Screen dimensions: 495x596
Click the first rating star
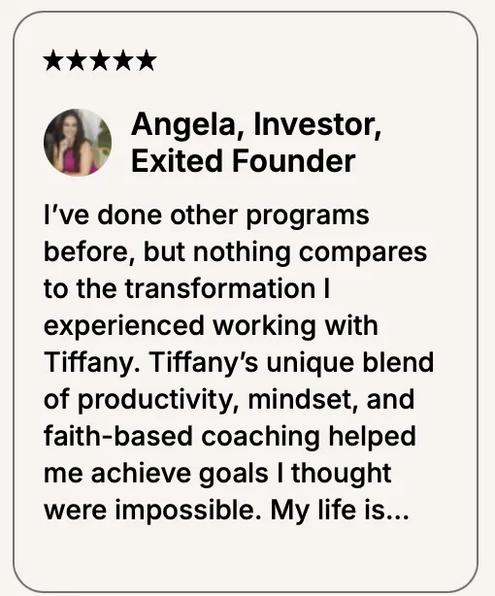(53, 61)
